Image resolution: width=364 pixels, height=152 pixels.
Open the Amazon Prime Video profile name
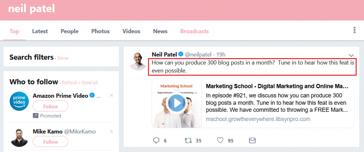point(60,96)
